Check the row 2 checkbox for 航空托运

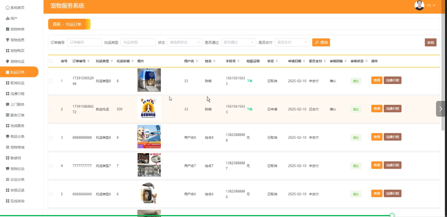[x=51, y=109]
